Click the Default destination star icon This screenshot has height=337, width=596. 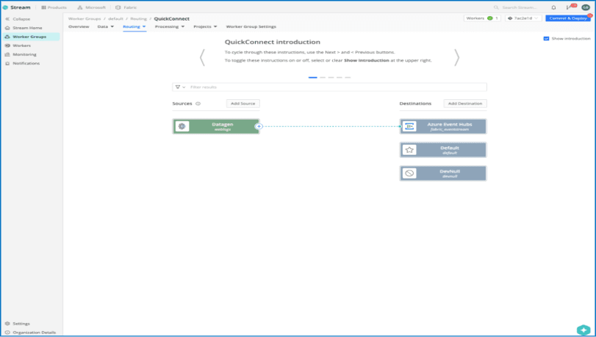[x=410, y=150]
